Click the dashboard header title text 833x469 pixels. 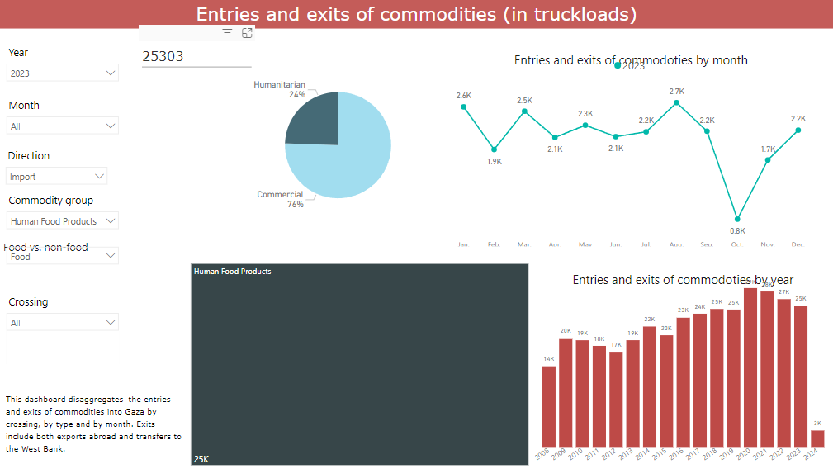click(x=416, y=14)
